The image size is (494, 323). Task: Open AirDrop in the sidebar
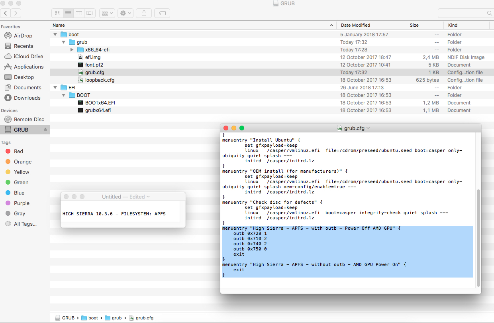coord(23,35)
